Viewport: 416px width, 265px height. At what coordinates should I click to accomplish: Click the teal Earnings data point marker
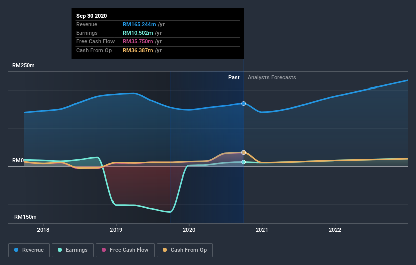click(x=244, y=162)
